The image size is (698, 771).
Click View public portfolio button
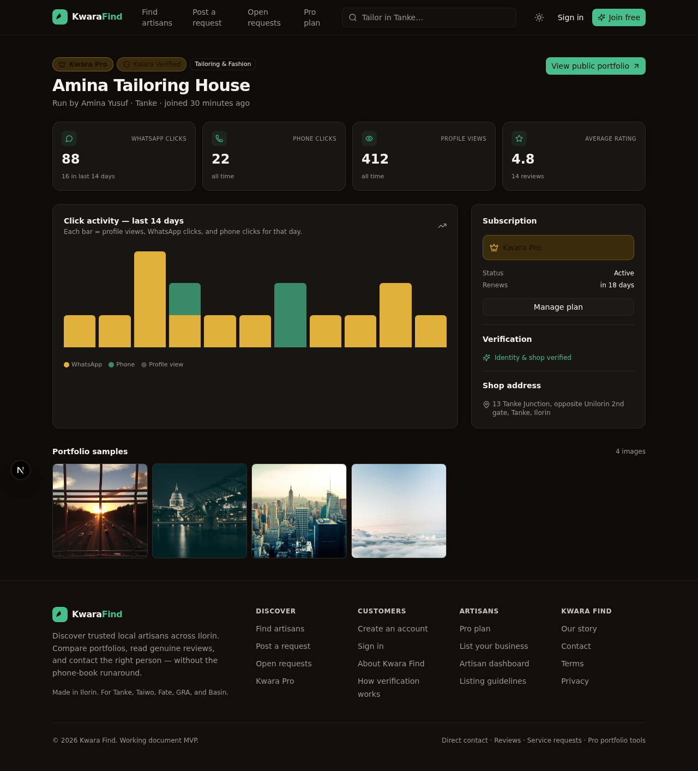click(595, 66)
